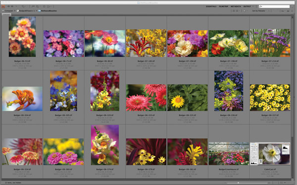Select thumbnail Badger-06-53.tif
The height and width of the screenshot is (185, 297).
click(x=22, y=37)
